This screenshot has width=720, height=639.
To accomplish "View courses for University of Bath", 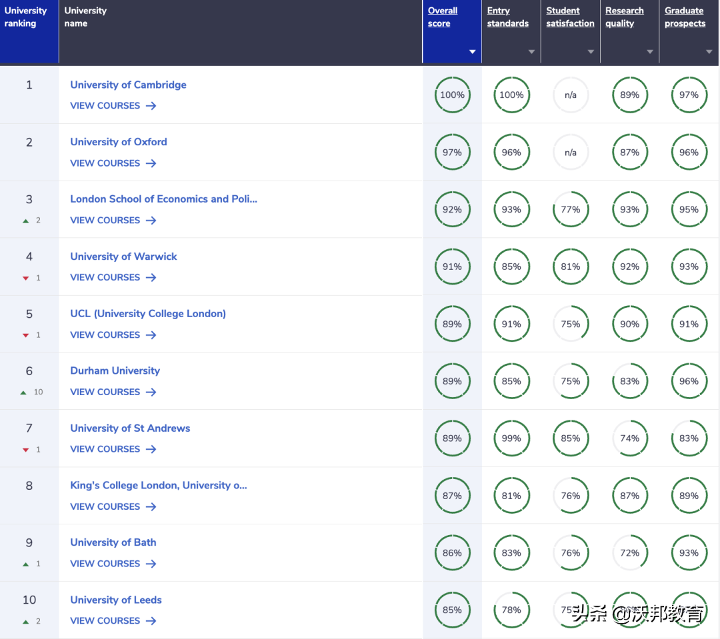I will coord(113,564).
